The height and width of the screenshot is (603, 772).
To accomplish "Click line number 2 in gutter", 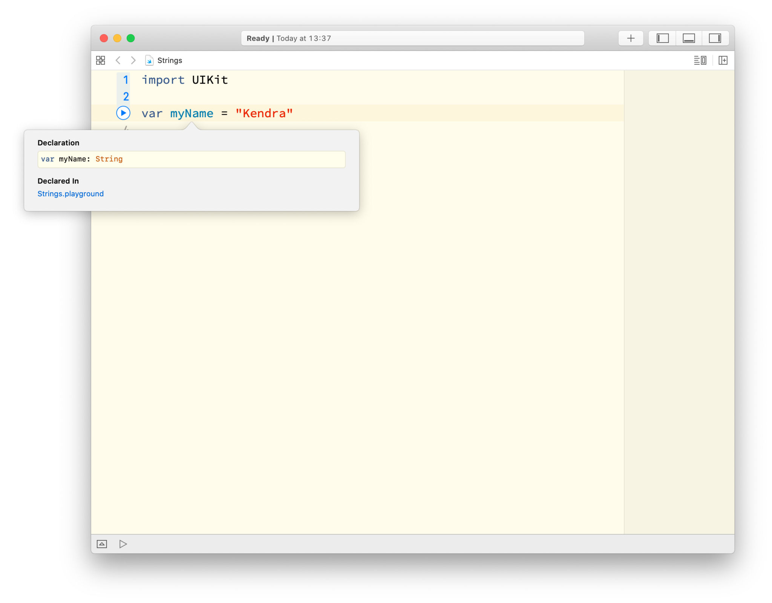I will pos(126,96).
